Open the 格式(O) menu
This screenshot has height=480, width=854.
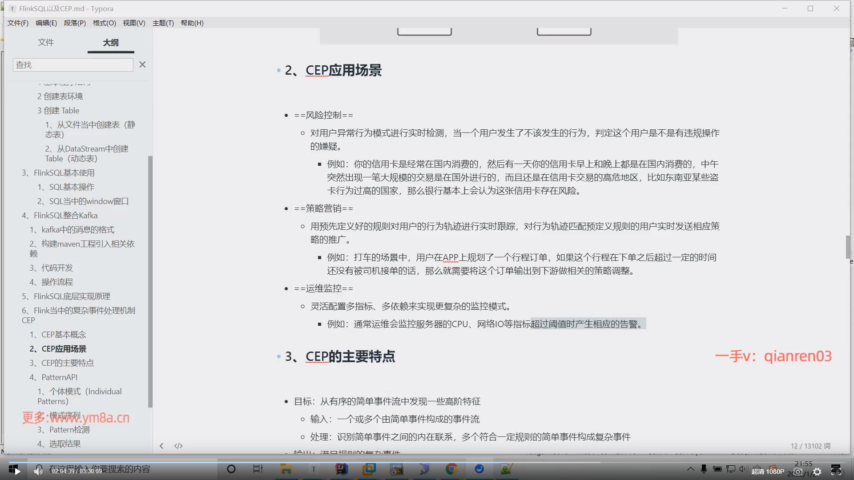coord(104,23)
